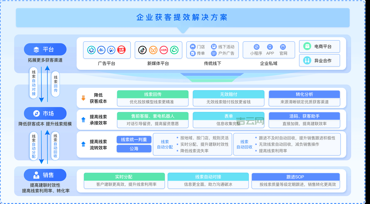
Task: Click the 快手 icon in the new media group
Action: 174,50
